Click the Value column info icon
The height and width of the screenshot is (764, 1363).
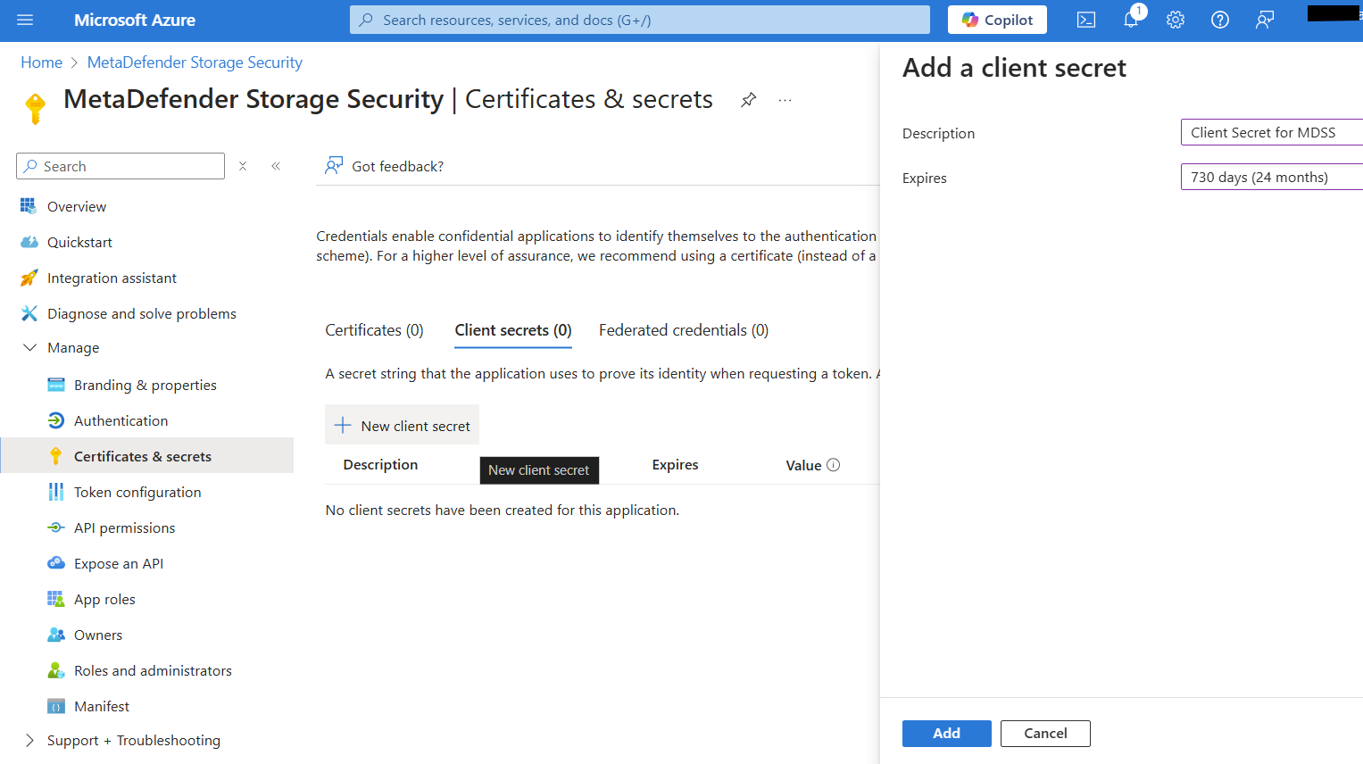[833, 465]
